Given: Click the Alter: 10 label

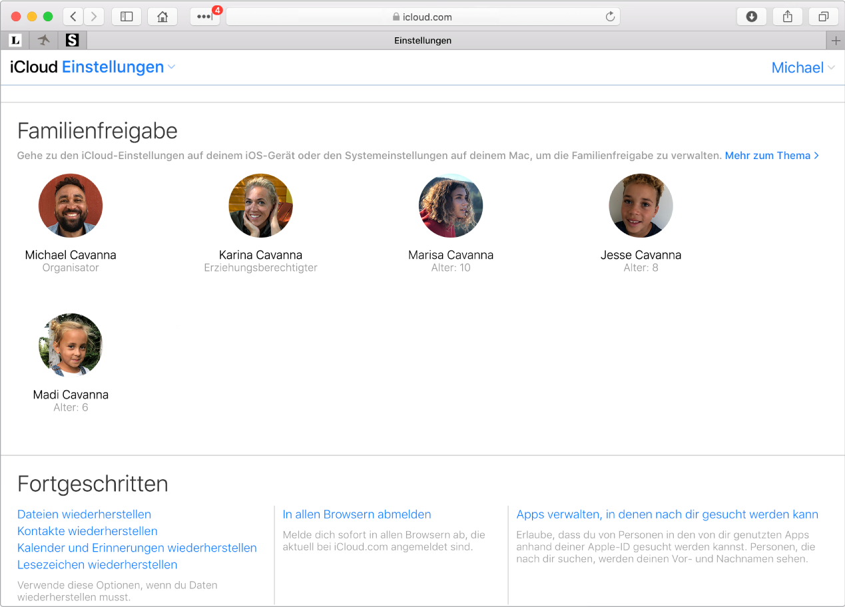Looking at the screenshot, I should pyautogui.click(x=451, y=268).
